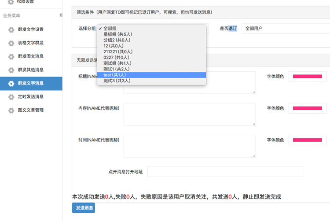330x221 pixels.
Task: Click the gear icon beside 图文文章管理
Action: [x=11, y=110]
